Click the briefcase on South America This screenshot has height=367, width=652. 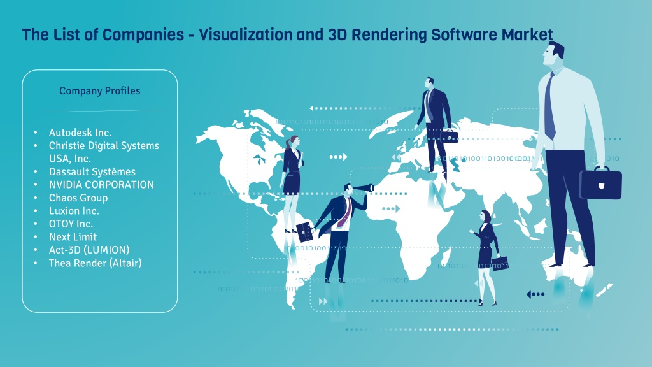pos(305,233)
